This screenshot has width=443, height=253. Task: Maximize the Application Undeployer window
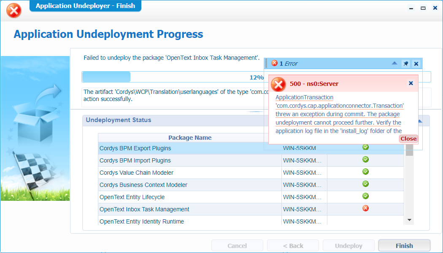point(423,8)
